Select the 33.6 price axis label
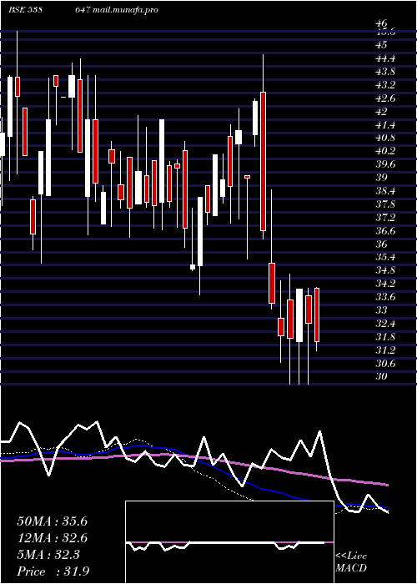 coord(385,297)
